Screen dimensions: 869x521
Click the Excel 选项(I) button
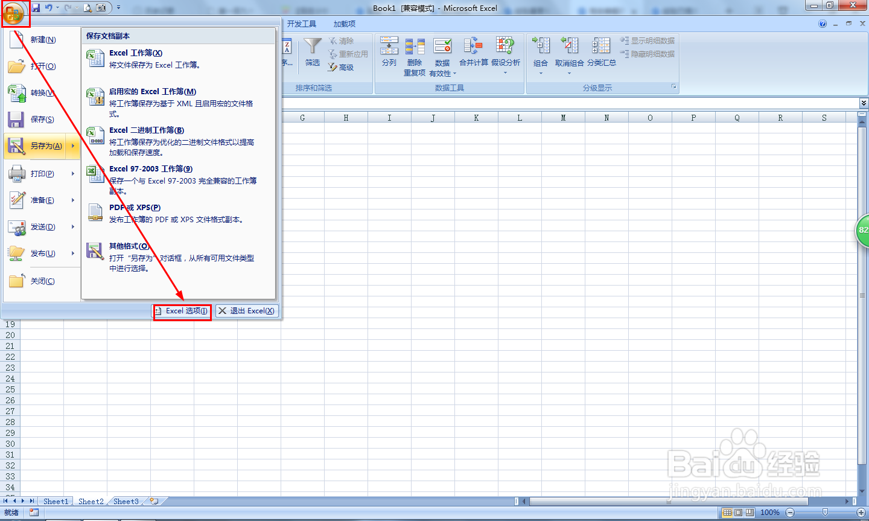point(182,311)
